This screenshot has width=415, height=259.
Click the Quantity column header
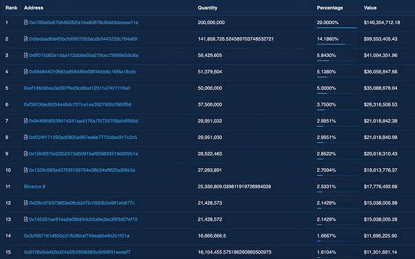tap(207, 8)
